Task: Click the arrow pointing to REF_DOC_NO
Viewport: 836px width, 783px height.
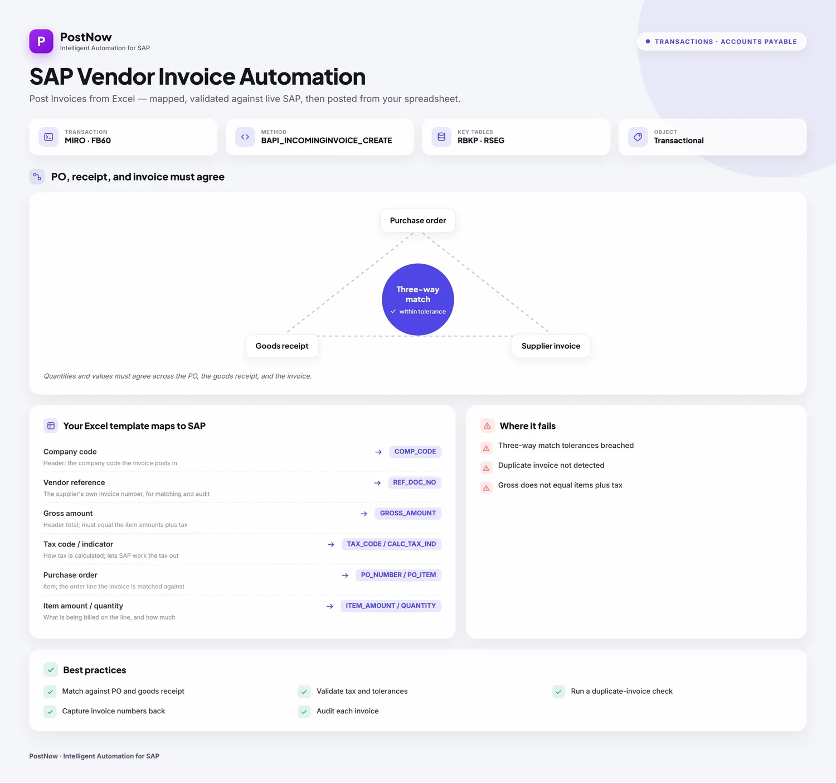Action: point(377,483)
